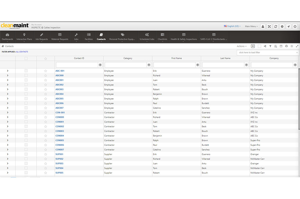Click the power logout icon

tap(295, 27)
